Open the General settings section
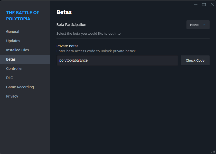Screen dimensions: 216x154 click(x=25, y=32)
